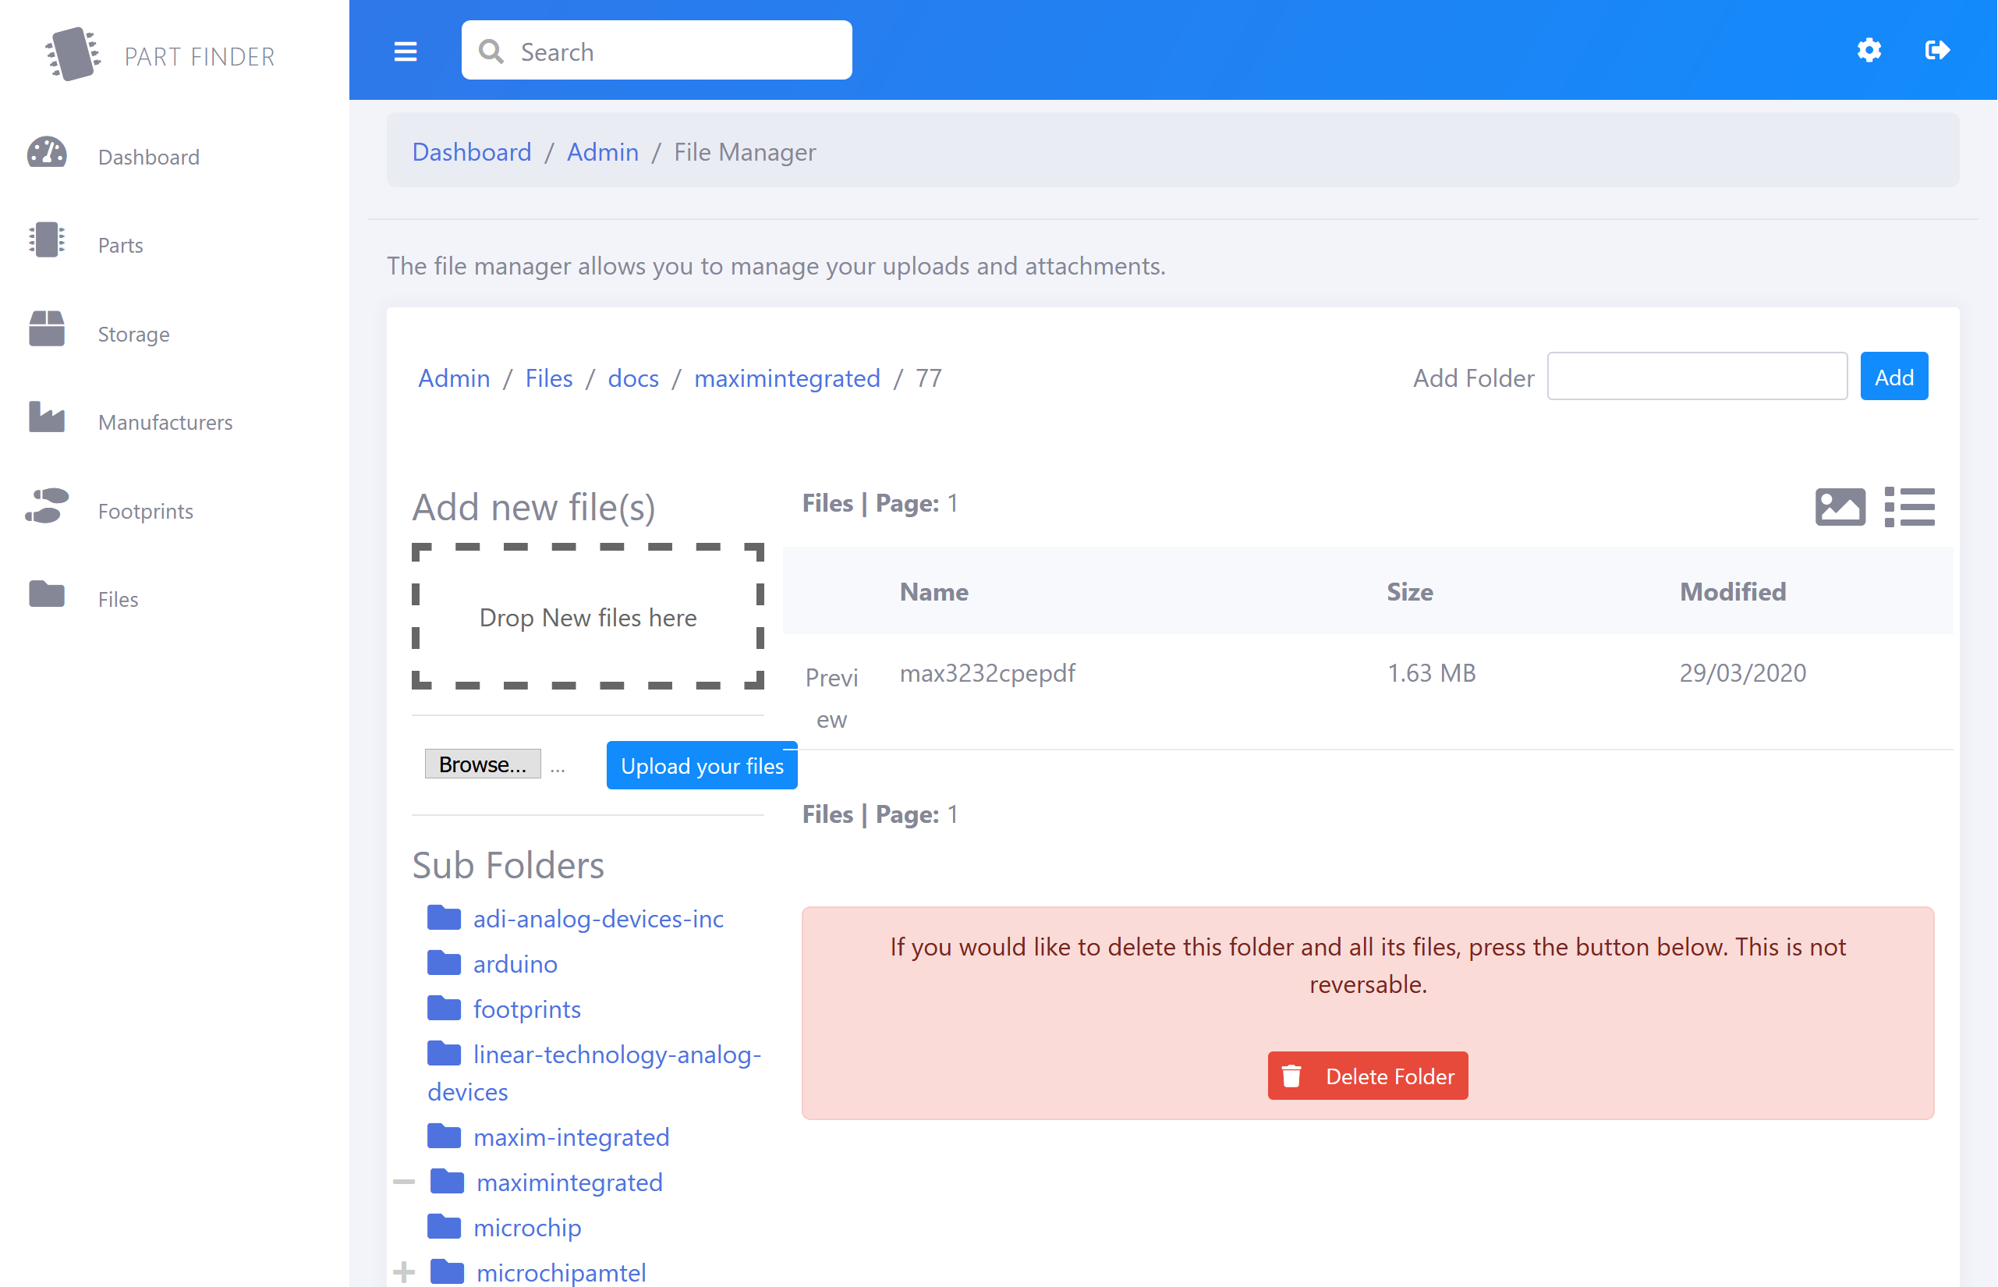
Task: Expand the microchipamtel subfolder
Action: click(x=405, y=1271)
